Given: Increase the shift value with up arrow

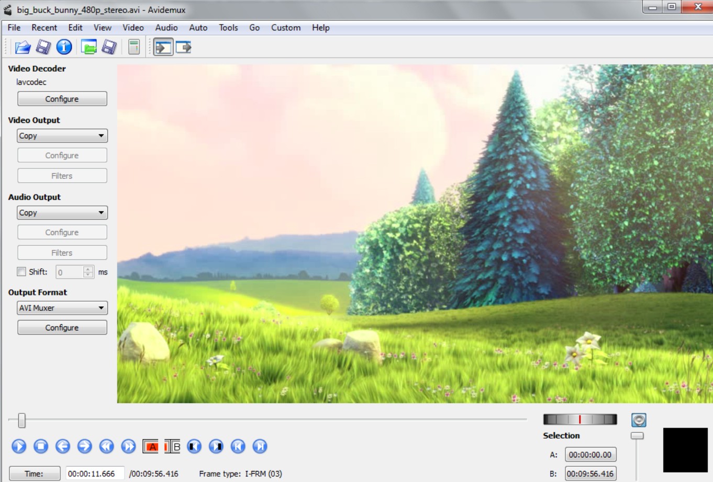Looking at the screenshot, I should pos(88,269).
